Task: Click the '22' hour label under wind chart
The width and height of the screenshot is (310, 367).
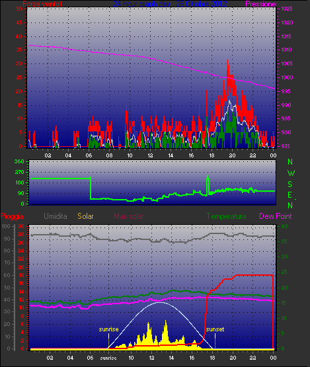Action: point(252,155)
